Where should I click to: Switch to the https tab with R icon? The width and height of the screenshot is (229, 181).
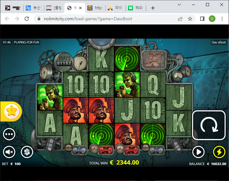pyautogui.click(x=95, y=8)
